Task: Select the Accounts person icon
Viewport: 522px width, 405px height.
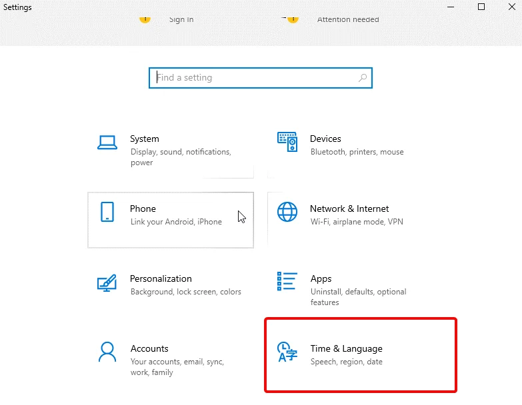Action: [x=107, y=352]
